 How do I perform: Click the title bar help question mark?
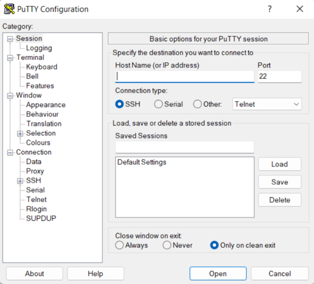pyautogui.click(x=270, y=9)
